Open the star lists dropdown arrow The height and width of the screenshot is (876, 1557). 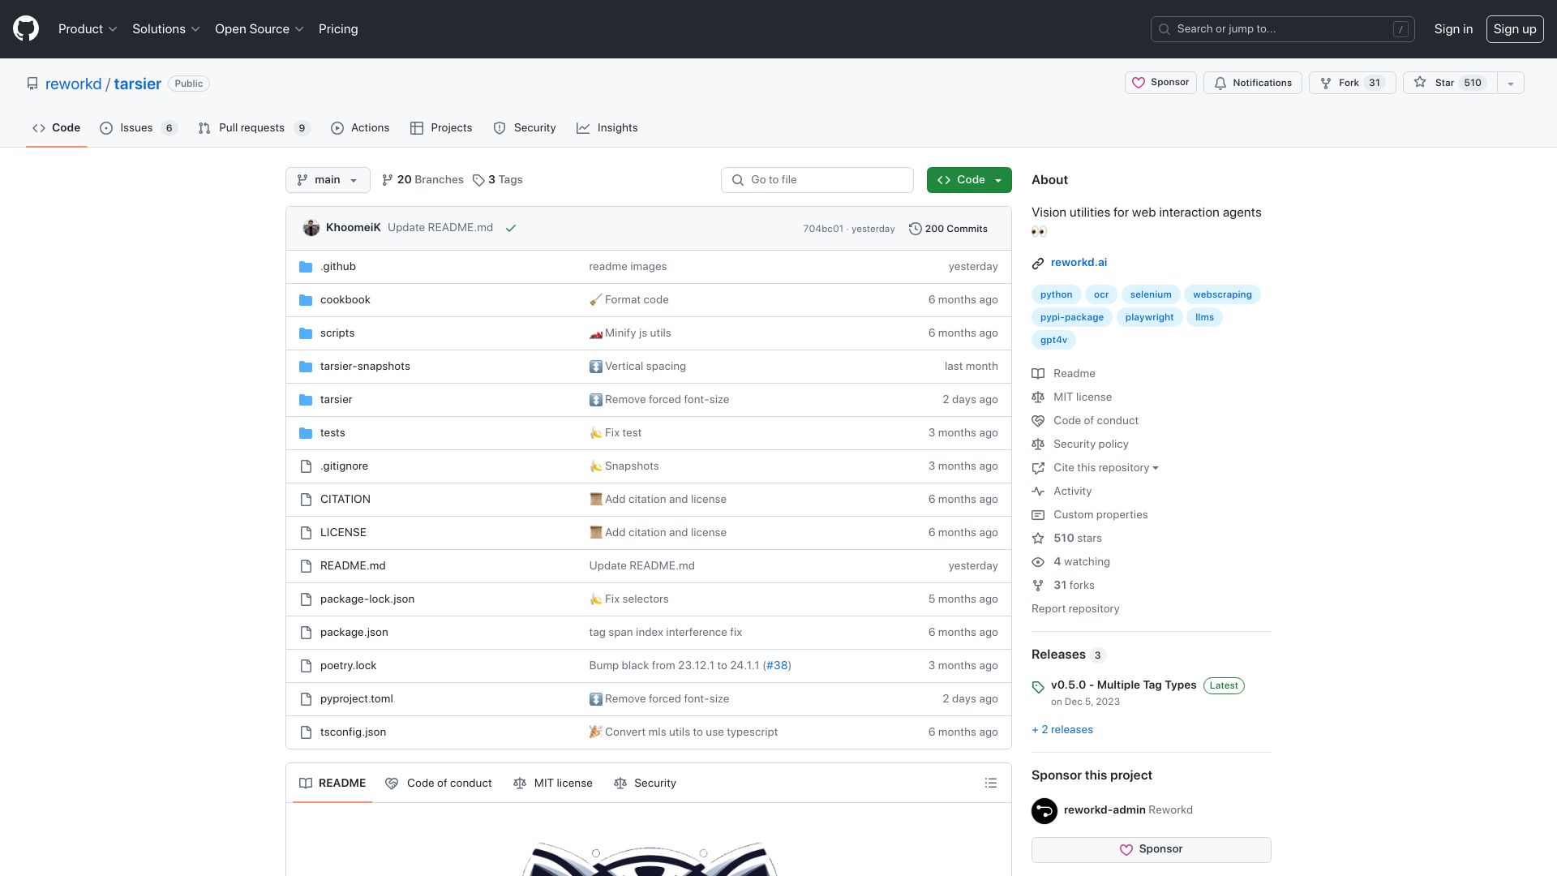(1510, 83)
